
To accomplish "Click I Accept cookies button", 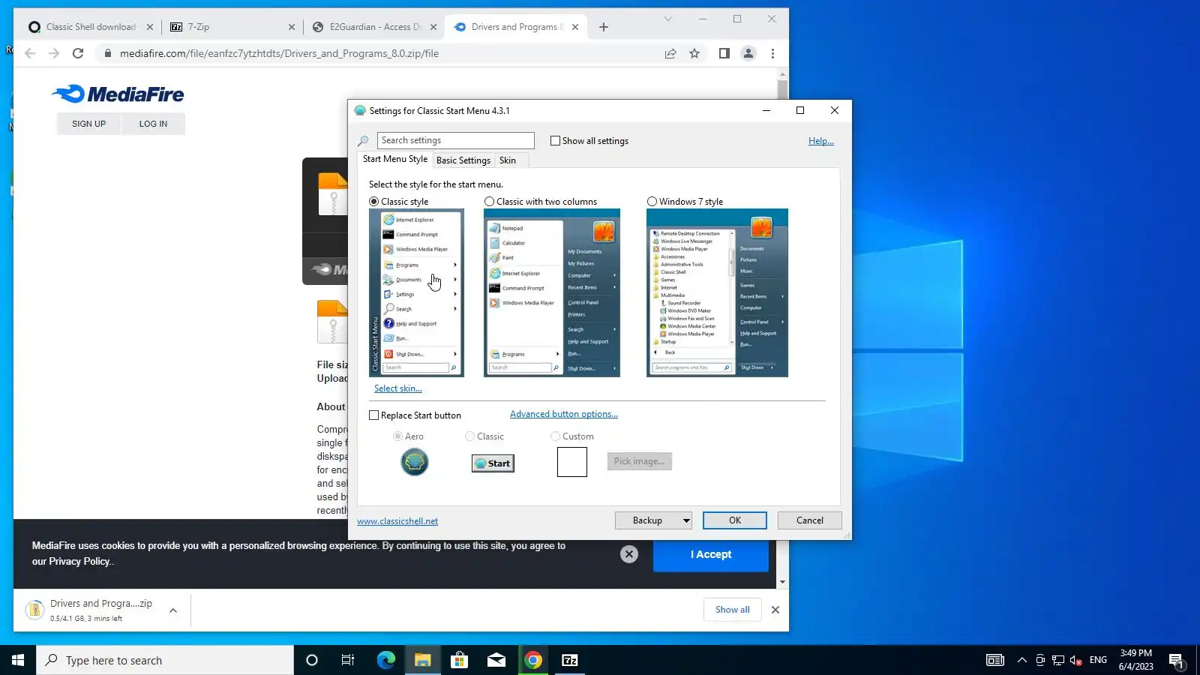I will (x=711, y=554).
